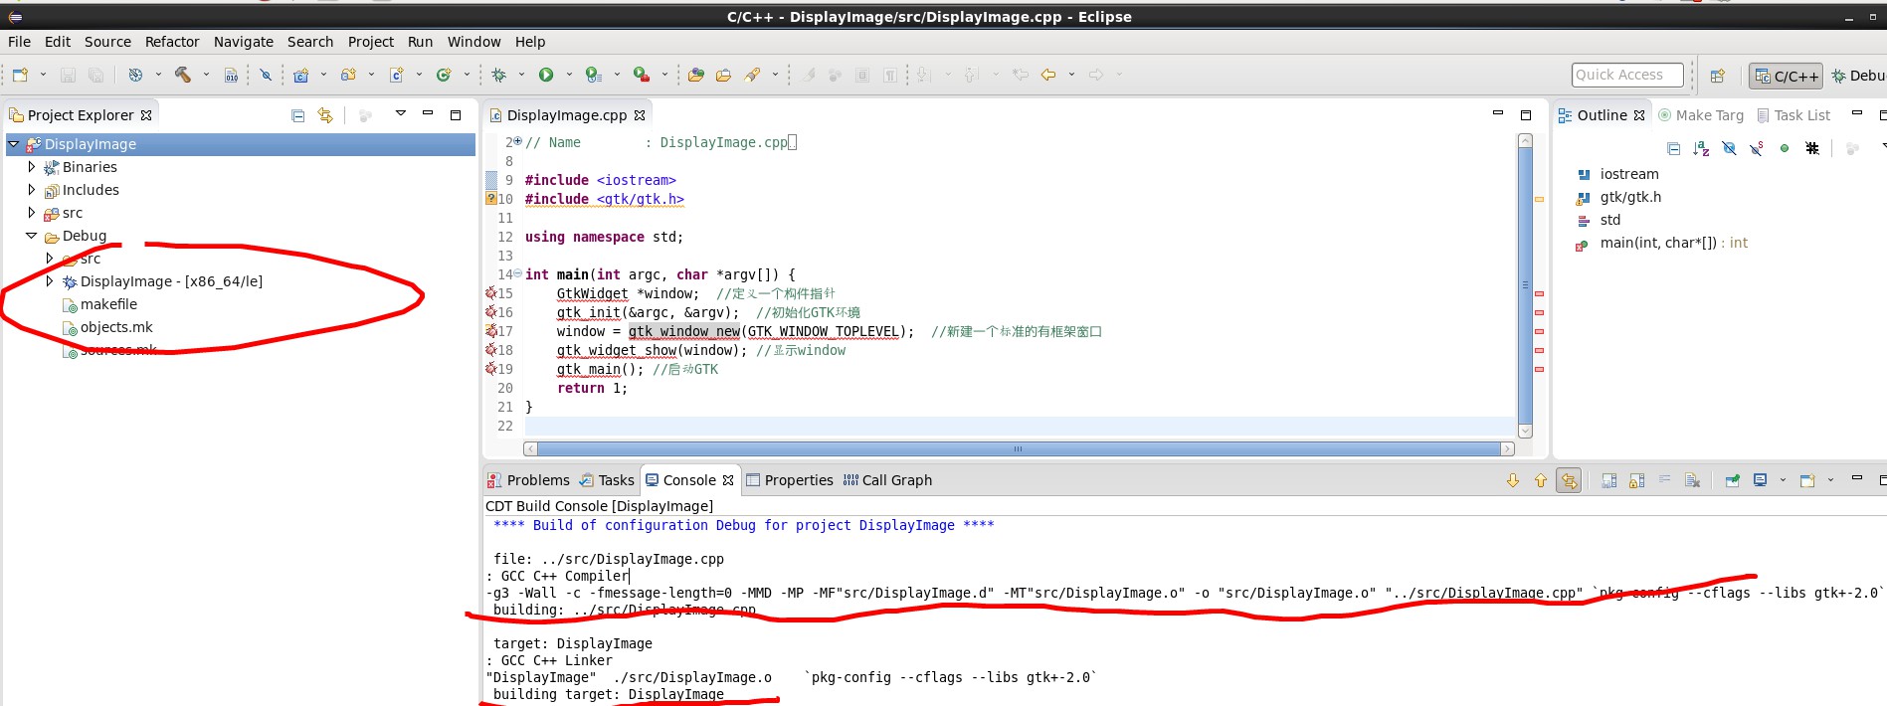
Task: Collapse All in Project Explorer
Action: tap(297, 115)
